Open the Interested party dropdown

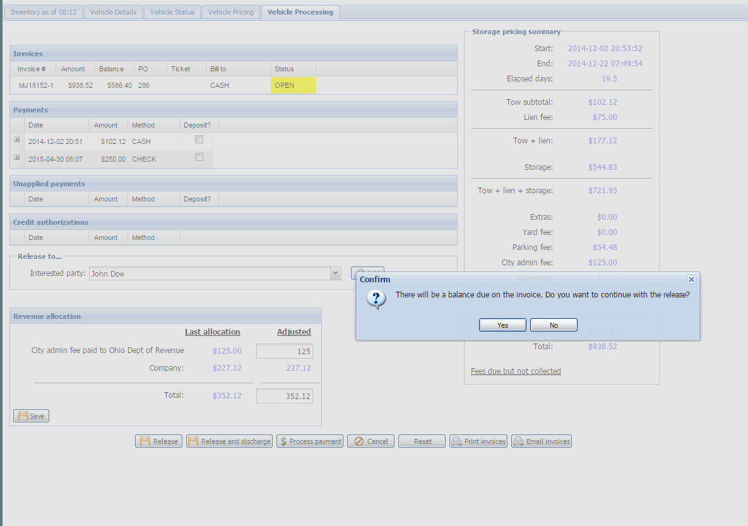(335, 273)
